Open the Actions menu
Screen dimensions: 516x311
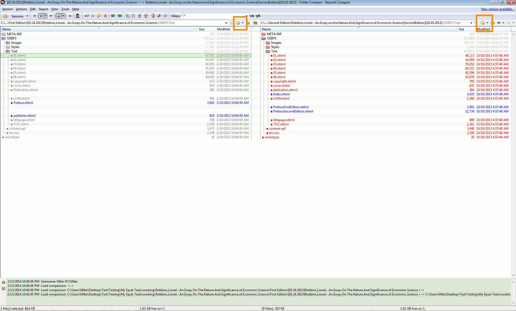tap(21, 9)
